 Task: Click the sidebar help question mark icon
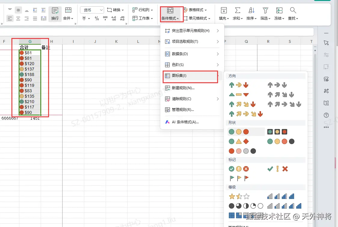326,115
